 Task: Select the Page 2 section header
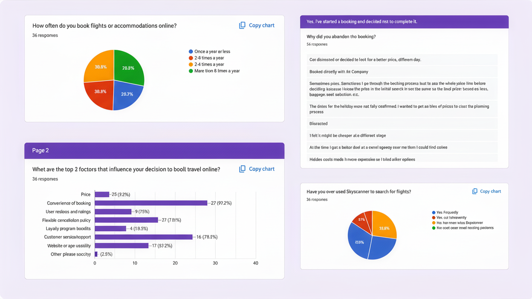pyautogui.click(x=154, y=150)
